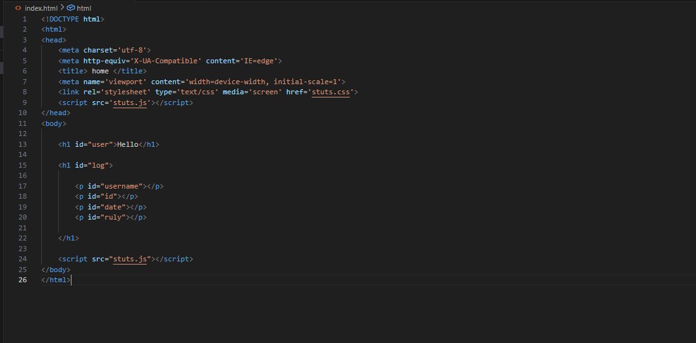Click the "ruly" id value
The image size is (696, 343).
[113, 217]
